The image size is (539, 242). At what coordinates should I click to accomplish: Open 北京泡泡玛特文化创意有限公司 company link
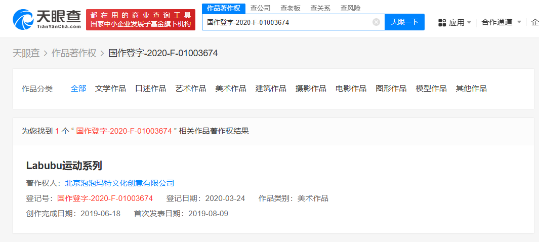119,183
